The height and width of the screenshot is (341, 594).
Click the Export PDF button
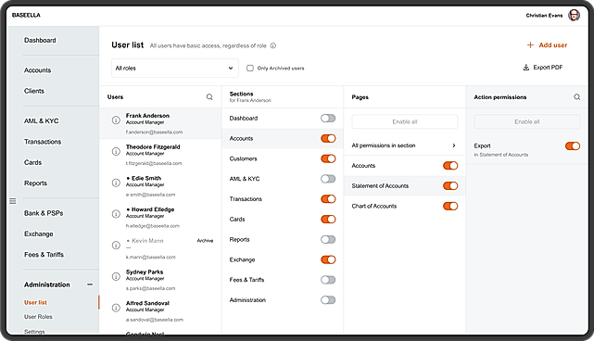click(542, 68)
